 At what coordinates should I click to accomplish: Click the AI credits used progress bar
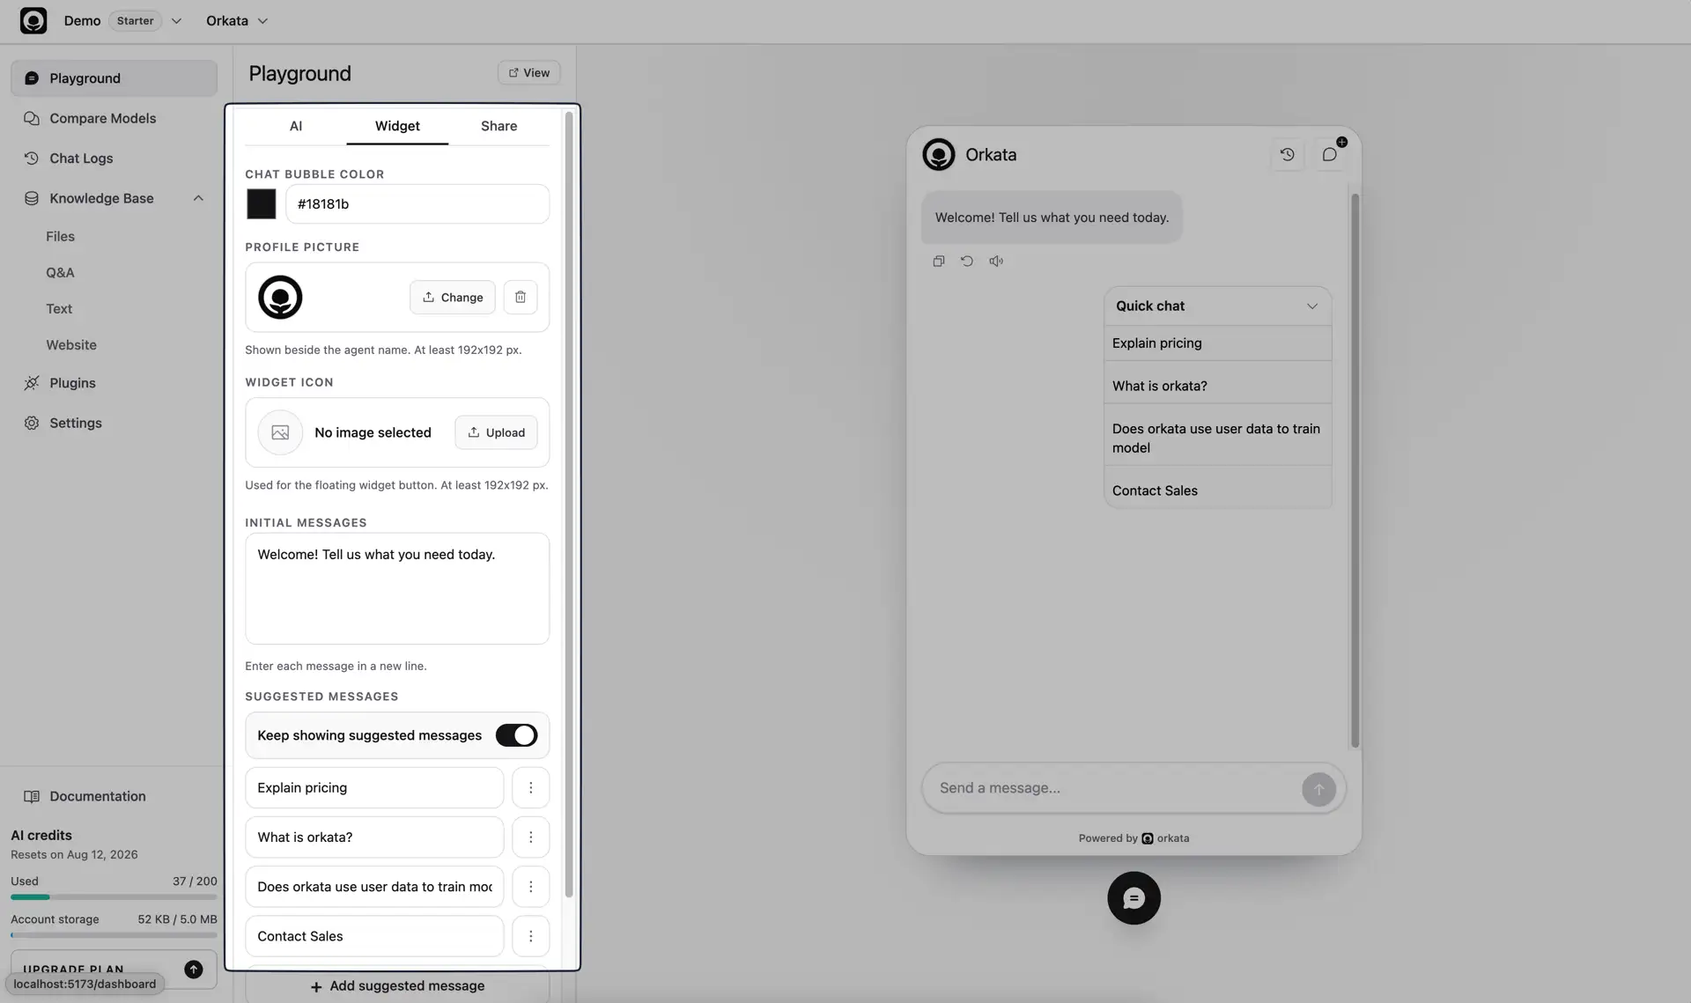(x=114, y=897)
